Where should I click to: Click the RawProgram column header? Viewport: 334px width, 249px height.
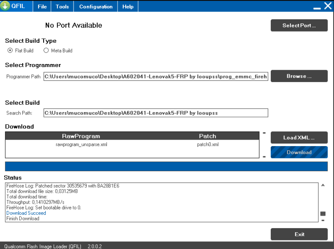pos(81,136)
